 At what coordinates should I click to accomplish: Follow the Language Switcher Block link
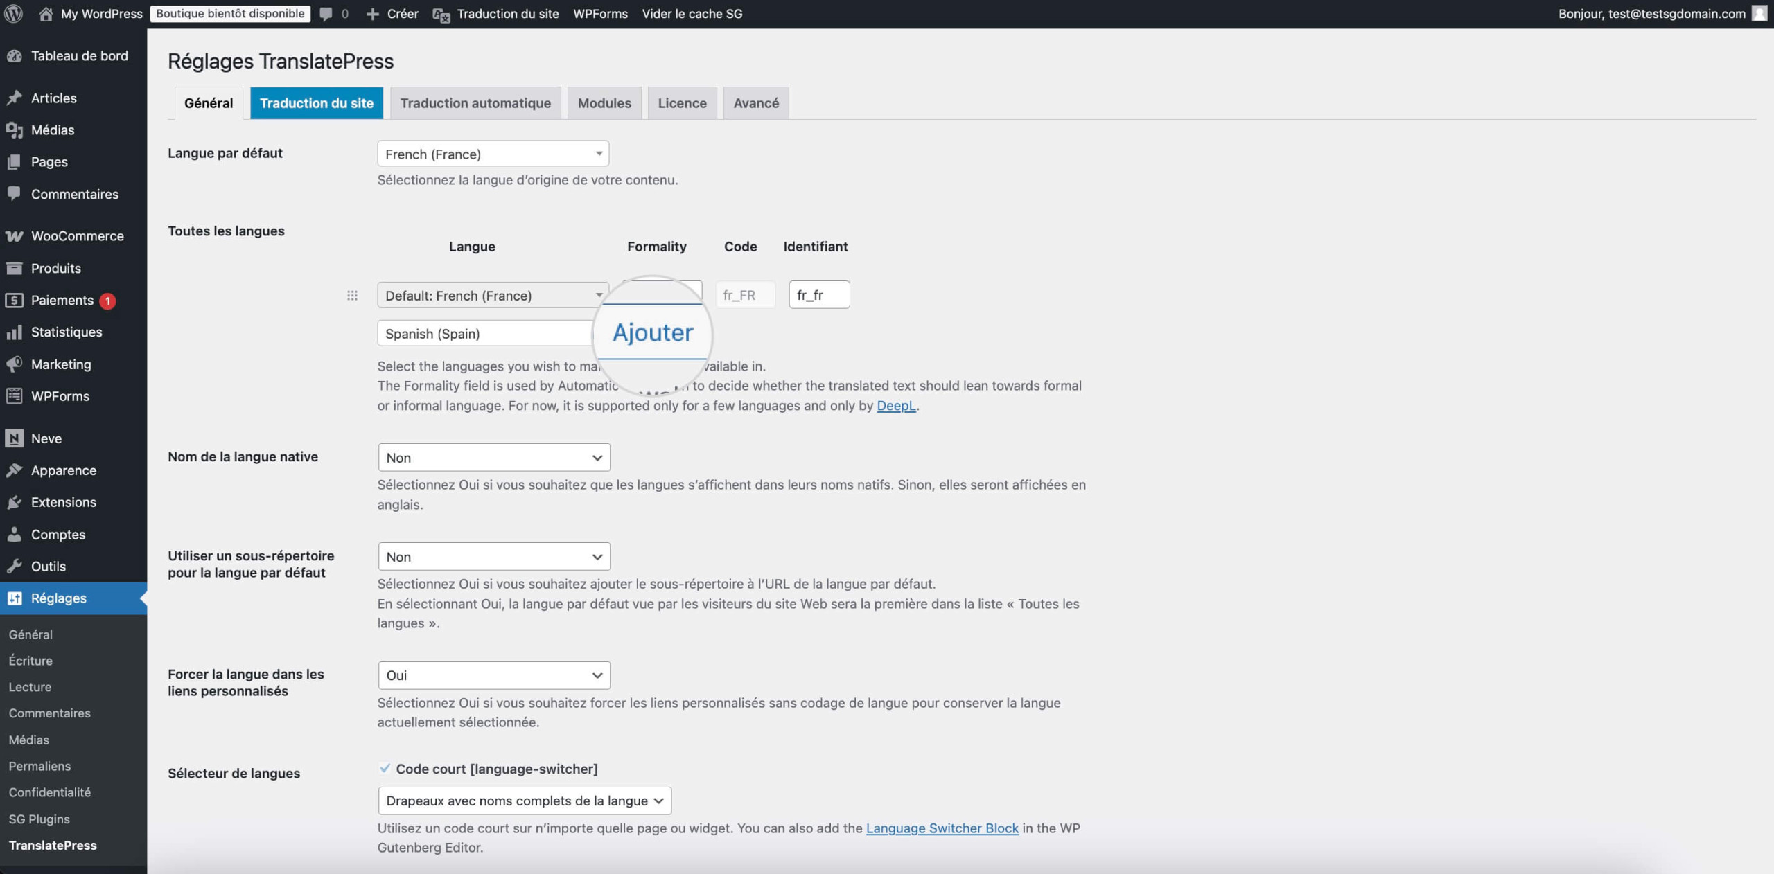(x=942, y=828)
